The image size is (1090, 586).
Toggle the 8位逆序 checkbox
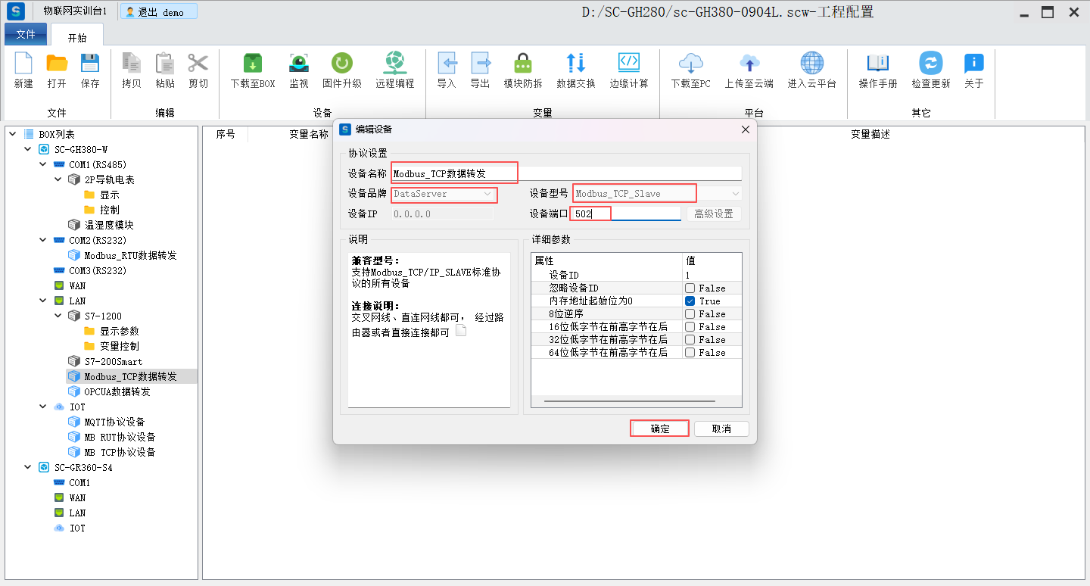point(690,314)
